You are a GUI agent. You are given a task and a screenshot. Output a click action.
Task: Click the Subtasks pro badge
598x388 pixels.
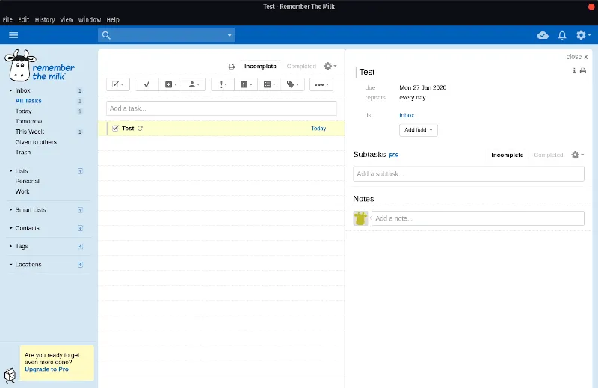tap(394, 155)
